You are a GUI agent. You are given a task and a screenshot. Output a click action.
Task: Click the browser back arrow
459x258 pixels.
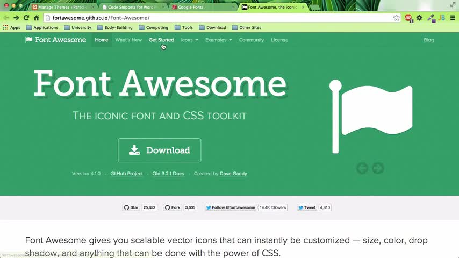[6, 18]
